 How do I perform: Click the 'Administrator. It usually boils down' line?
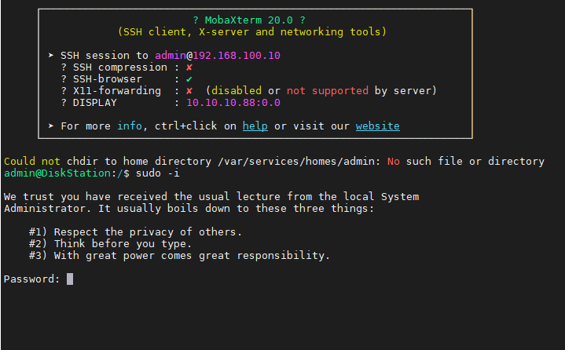click(x=189, y=208)
